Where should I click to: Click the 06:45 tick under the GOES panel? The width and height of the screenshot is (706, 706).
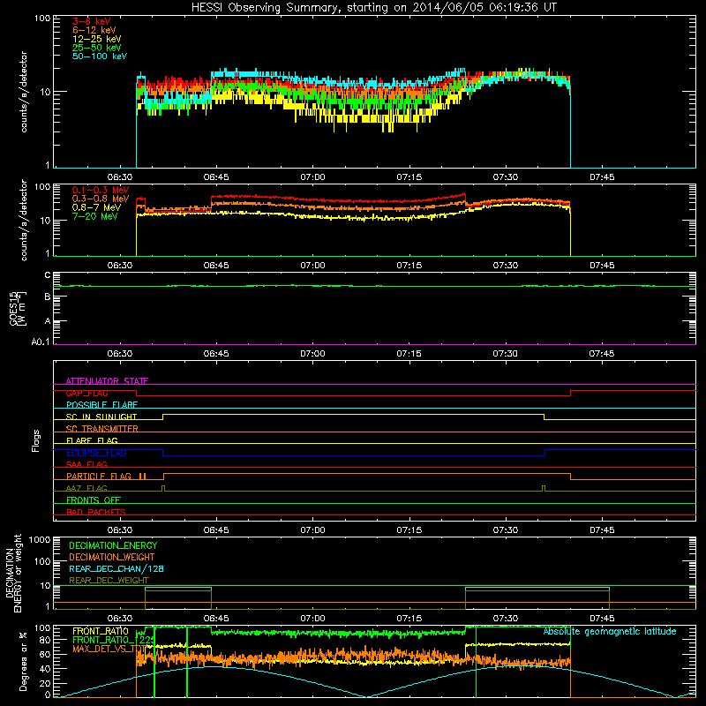[x=216, y=354]
